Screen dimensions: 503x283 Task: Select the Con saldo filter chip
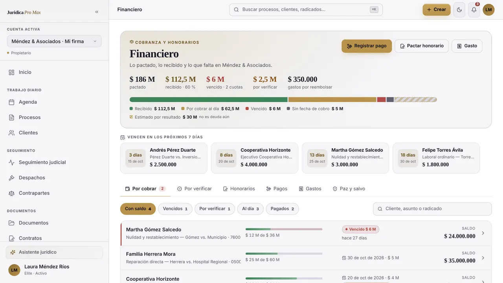[138, 209]
